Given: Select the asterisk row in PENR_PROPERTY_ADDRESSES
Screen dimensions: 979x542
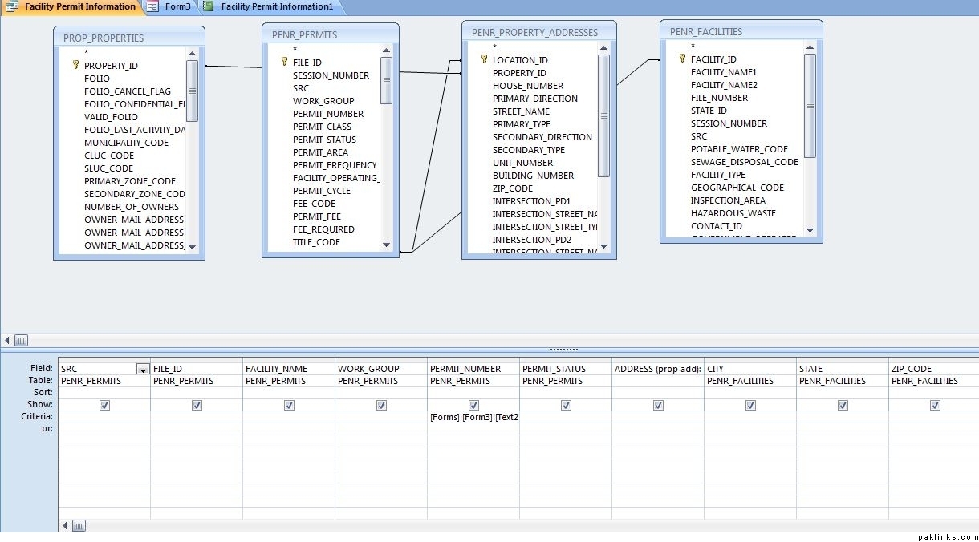Looking at the screenshot, I should pyautogui.click(x=494, y=47).
